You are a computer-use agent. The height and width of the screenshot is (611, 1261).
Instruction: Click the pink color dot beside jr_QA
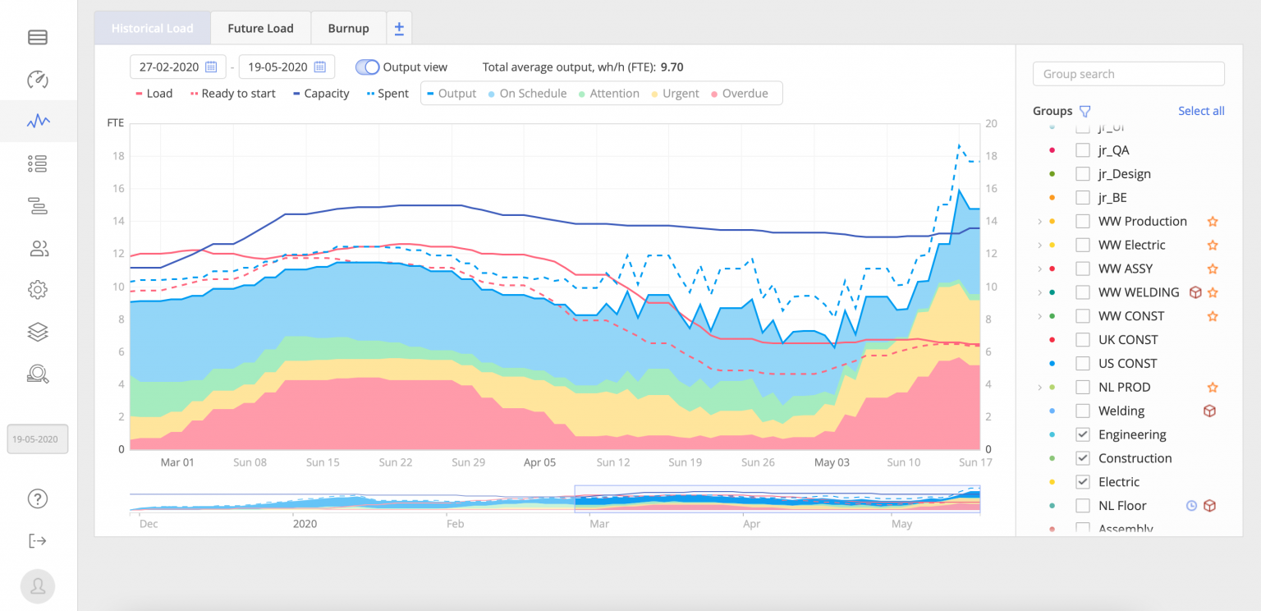1052,150
